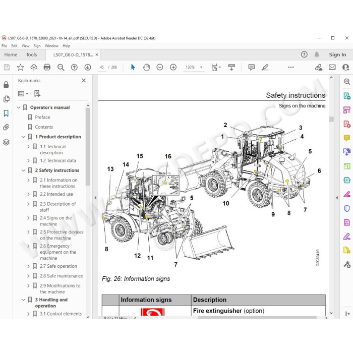Select the Selection arrow tool
The width and height of the screenshot is (353, 353).
click(133, 67)
